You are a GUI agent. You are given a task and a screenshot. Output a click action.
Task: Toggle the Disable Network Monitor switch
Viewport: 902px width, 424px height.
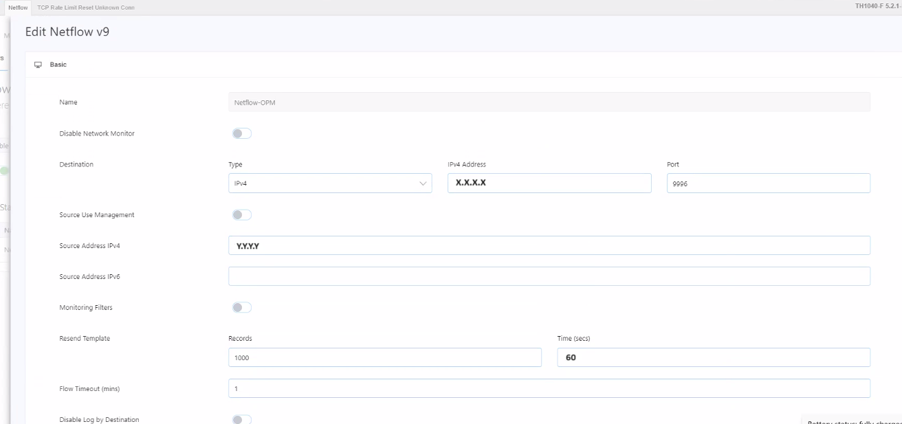(242, 133)
